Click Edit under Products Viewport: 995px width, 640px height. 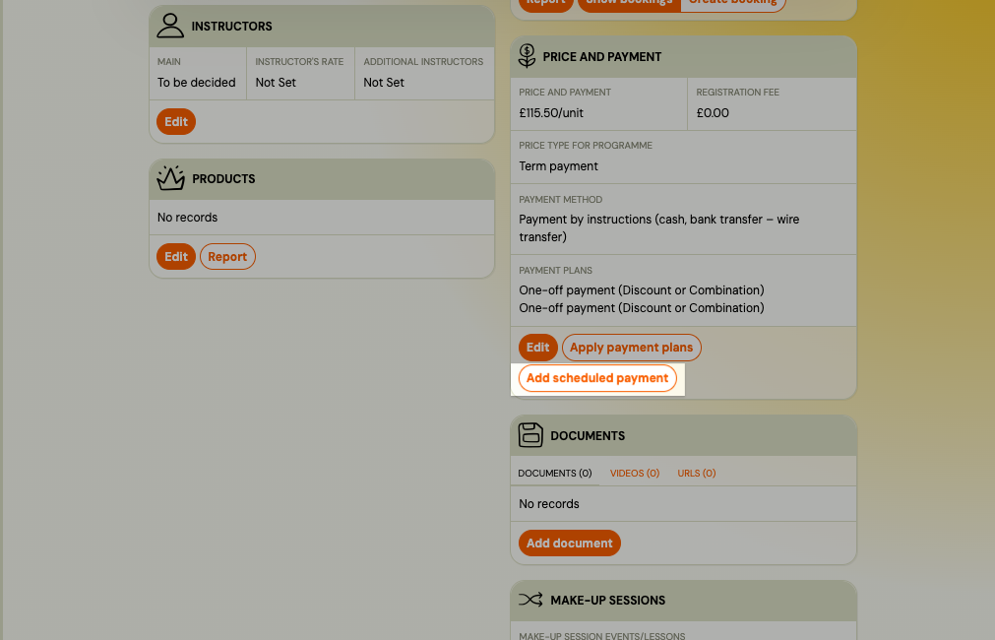175,256
